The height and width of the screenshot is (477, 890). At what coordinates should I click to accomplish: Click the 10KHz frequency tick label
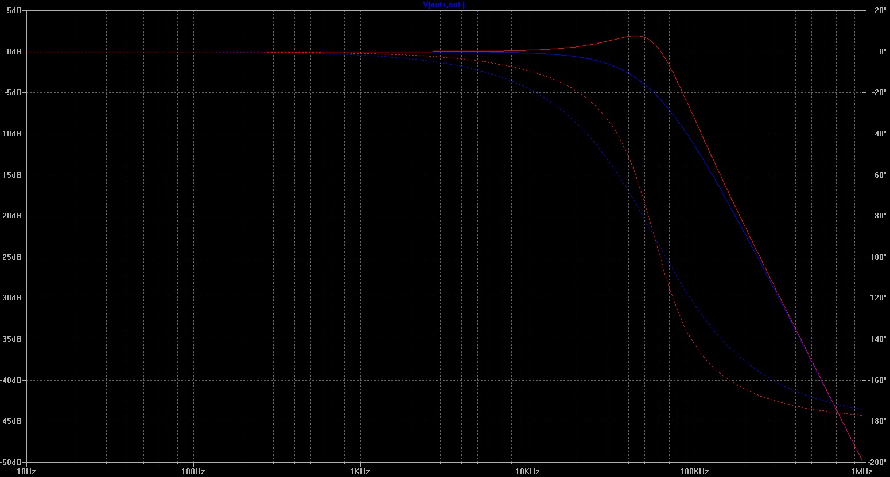click(x=527, y=472)
